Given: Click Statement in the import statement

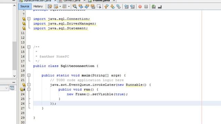Looking at the screenshot, I should (76, 28).
